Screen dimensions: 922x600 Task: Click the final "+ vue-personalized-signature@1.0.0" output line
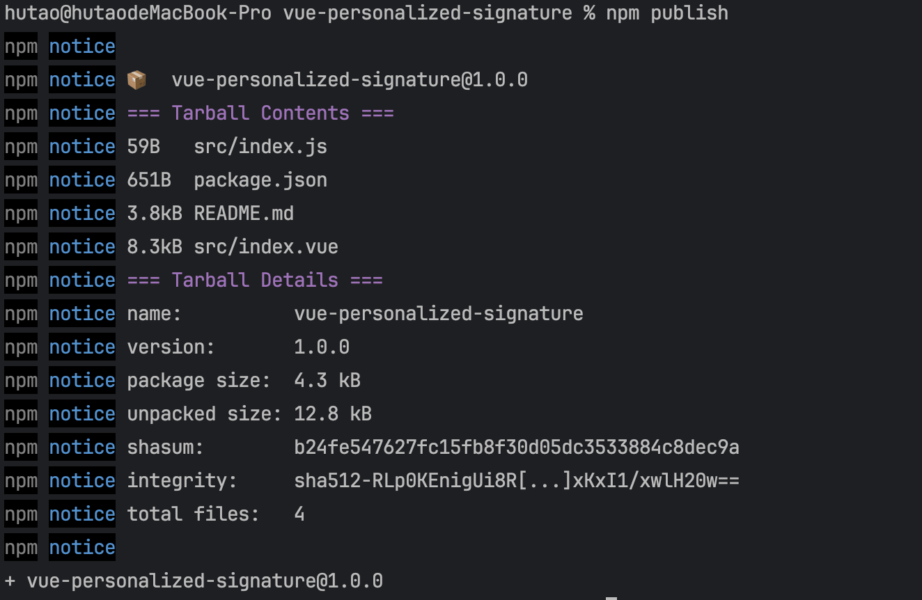pos(194,581)
